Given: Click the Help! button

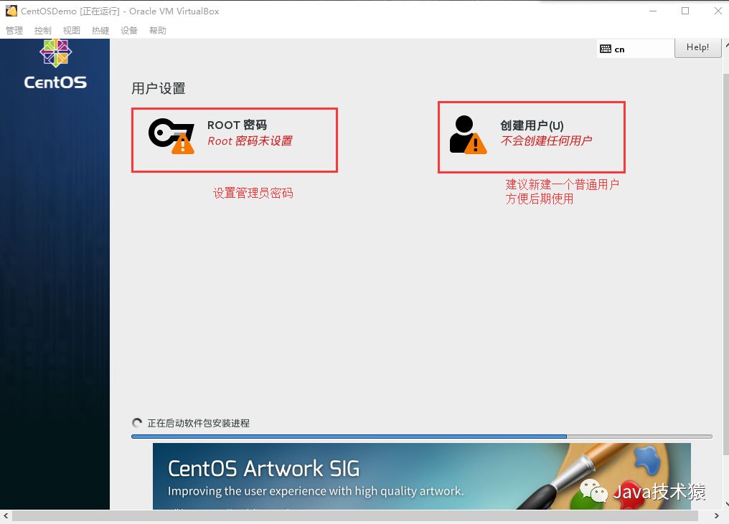Looking at the screenshot, I should 697,47.
